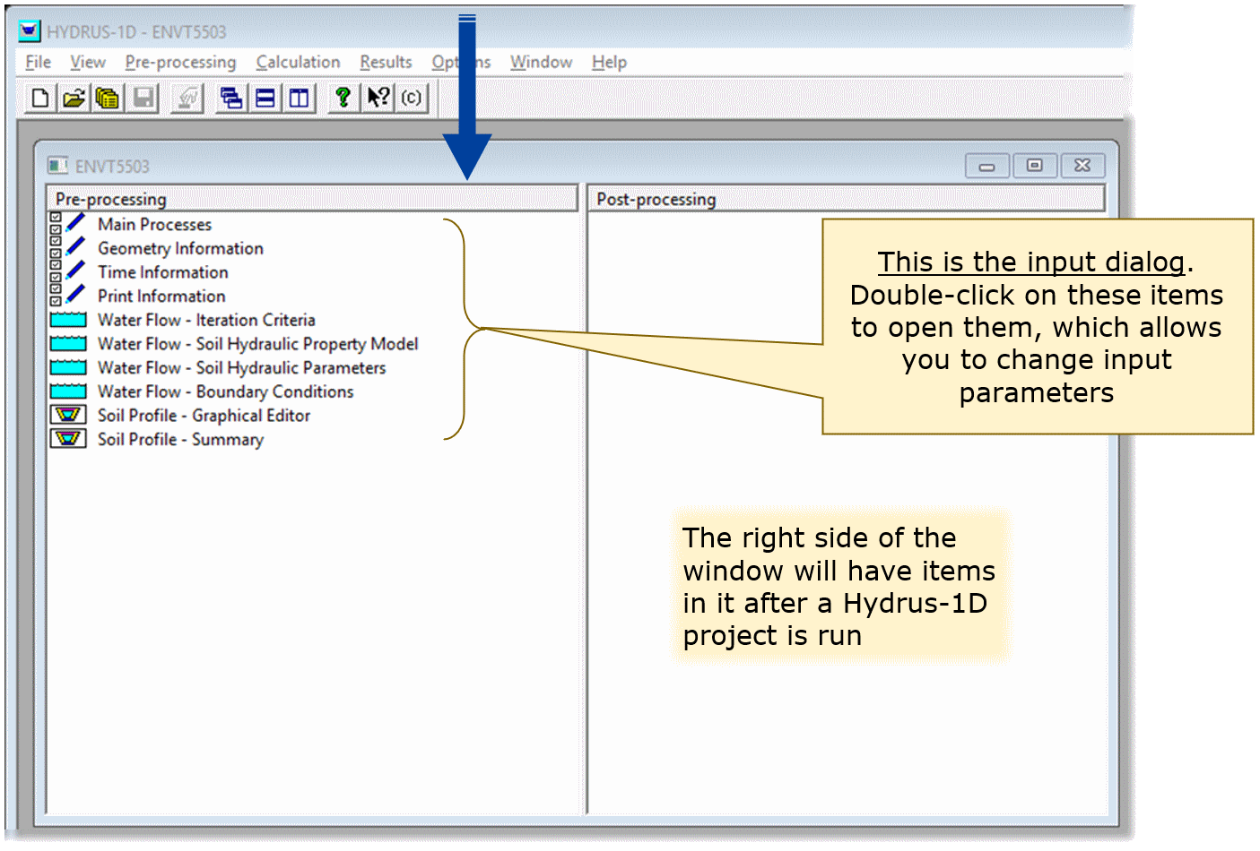Tile windows vertically via toolbar icon
1260x851 pixels.
click(299, 98)
